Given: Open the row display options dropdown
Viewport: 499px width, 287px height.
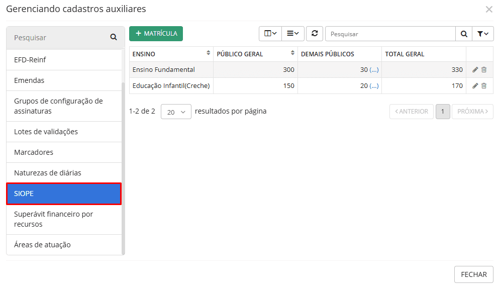Looking at the screenshot, I should tap(292, 34).
